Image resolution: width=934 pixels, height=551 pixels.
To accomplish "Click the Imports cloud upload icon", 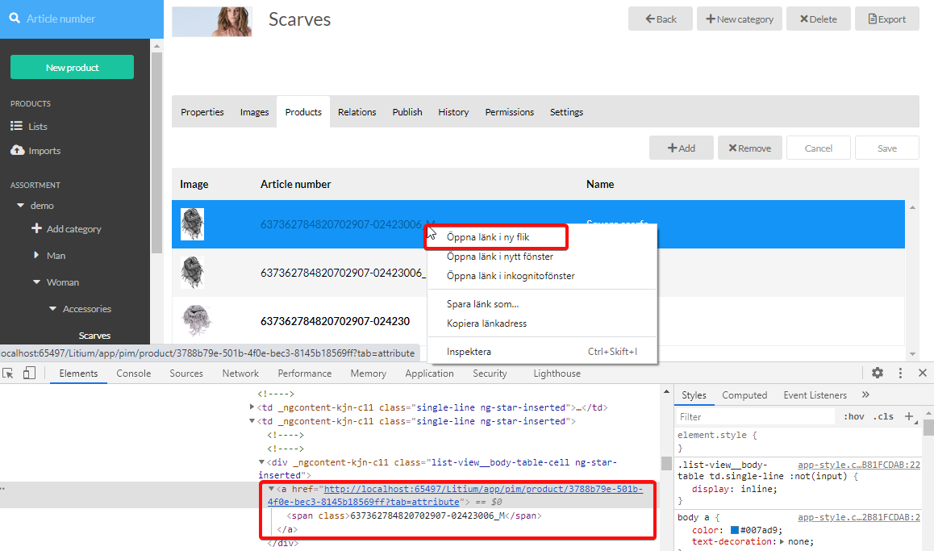I will (17, 151).
